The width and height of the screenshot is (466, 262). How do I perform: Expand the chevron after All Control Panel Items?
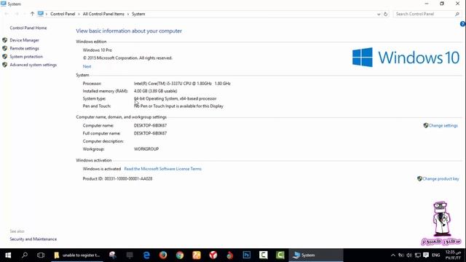pyautogui.click(x=128, y=14)
